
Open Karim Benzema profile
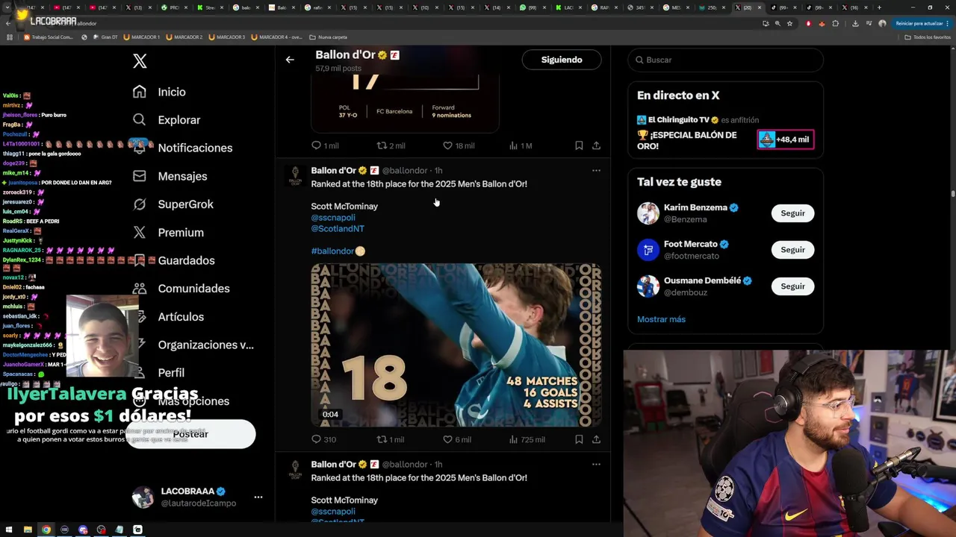pos(695,208)
